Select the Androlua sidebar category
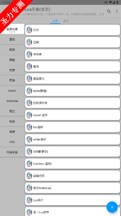 point(12,101)
